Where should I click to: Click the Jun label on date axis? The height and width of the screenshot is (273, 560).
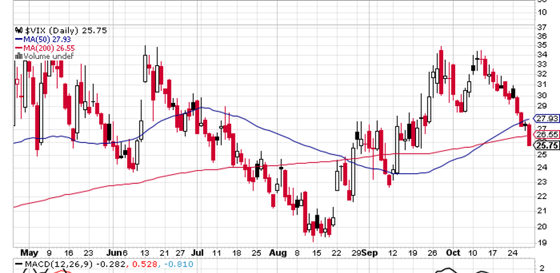click(x=114, y=253)
